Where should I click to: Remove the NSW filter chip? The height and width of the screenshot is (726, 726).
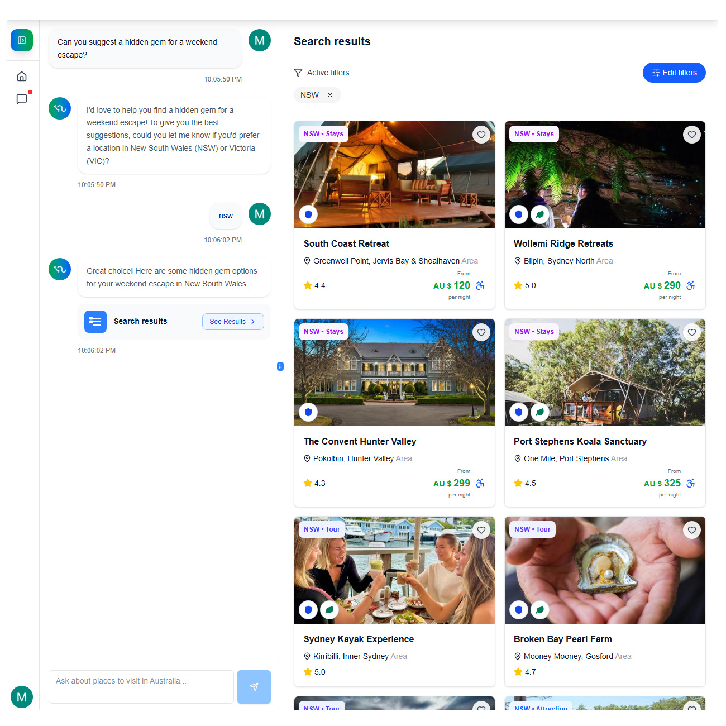coord(330,95)
